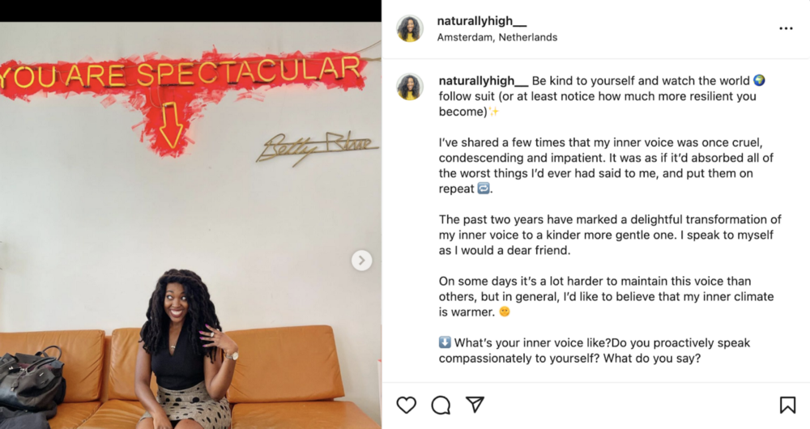Open the Amsterdam, Netherlands location link
The width and height of the screenshot is (810, 429).
pyautogui.click(x=497, y=37)
